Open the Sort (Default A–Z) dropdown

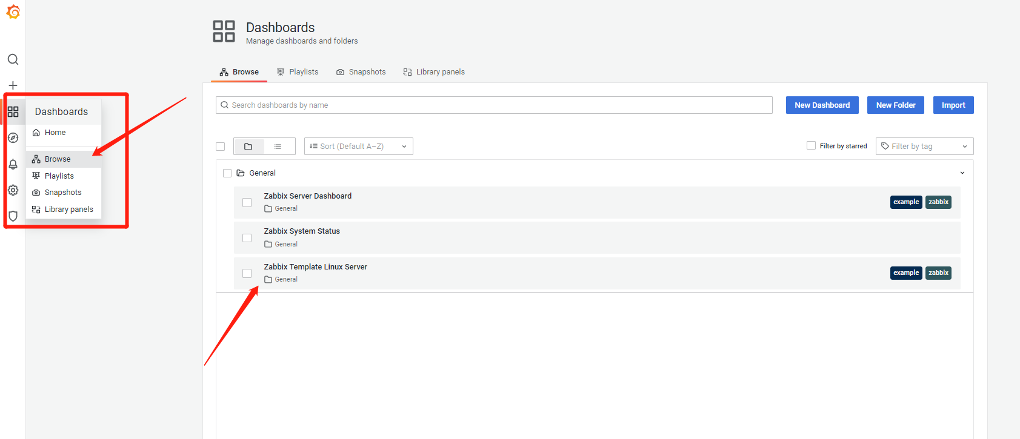(359, 147)
